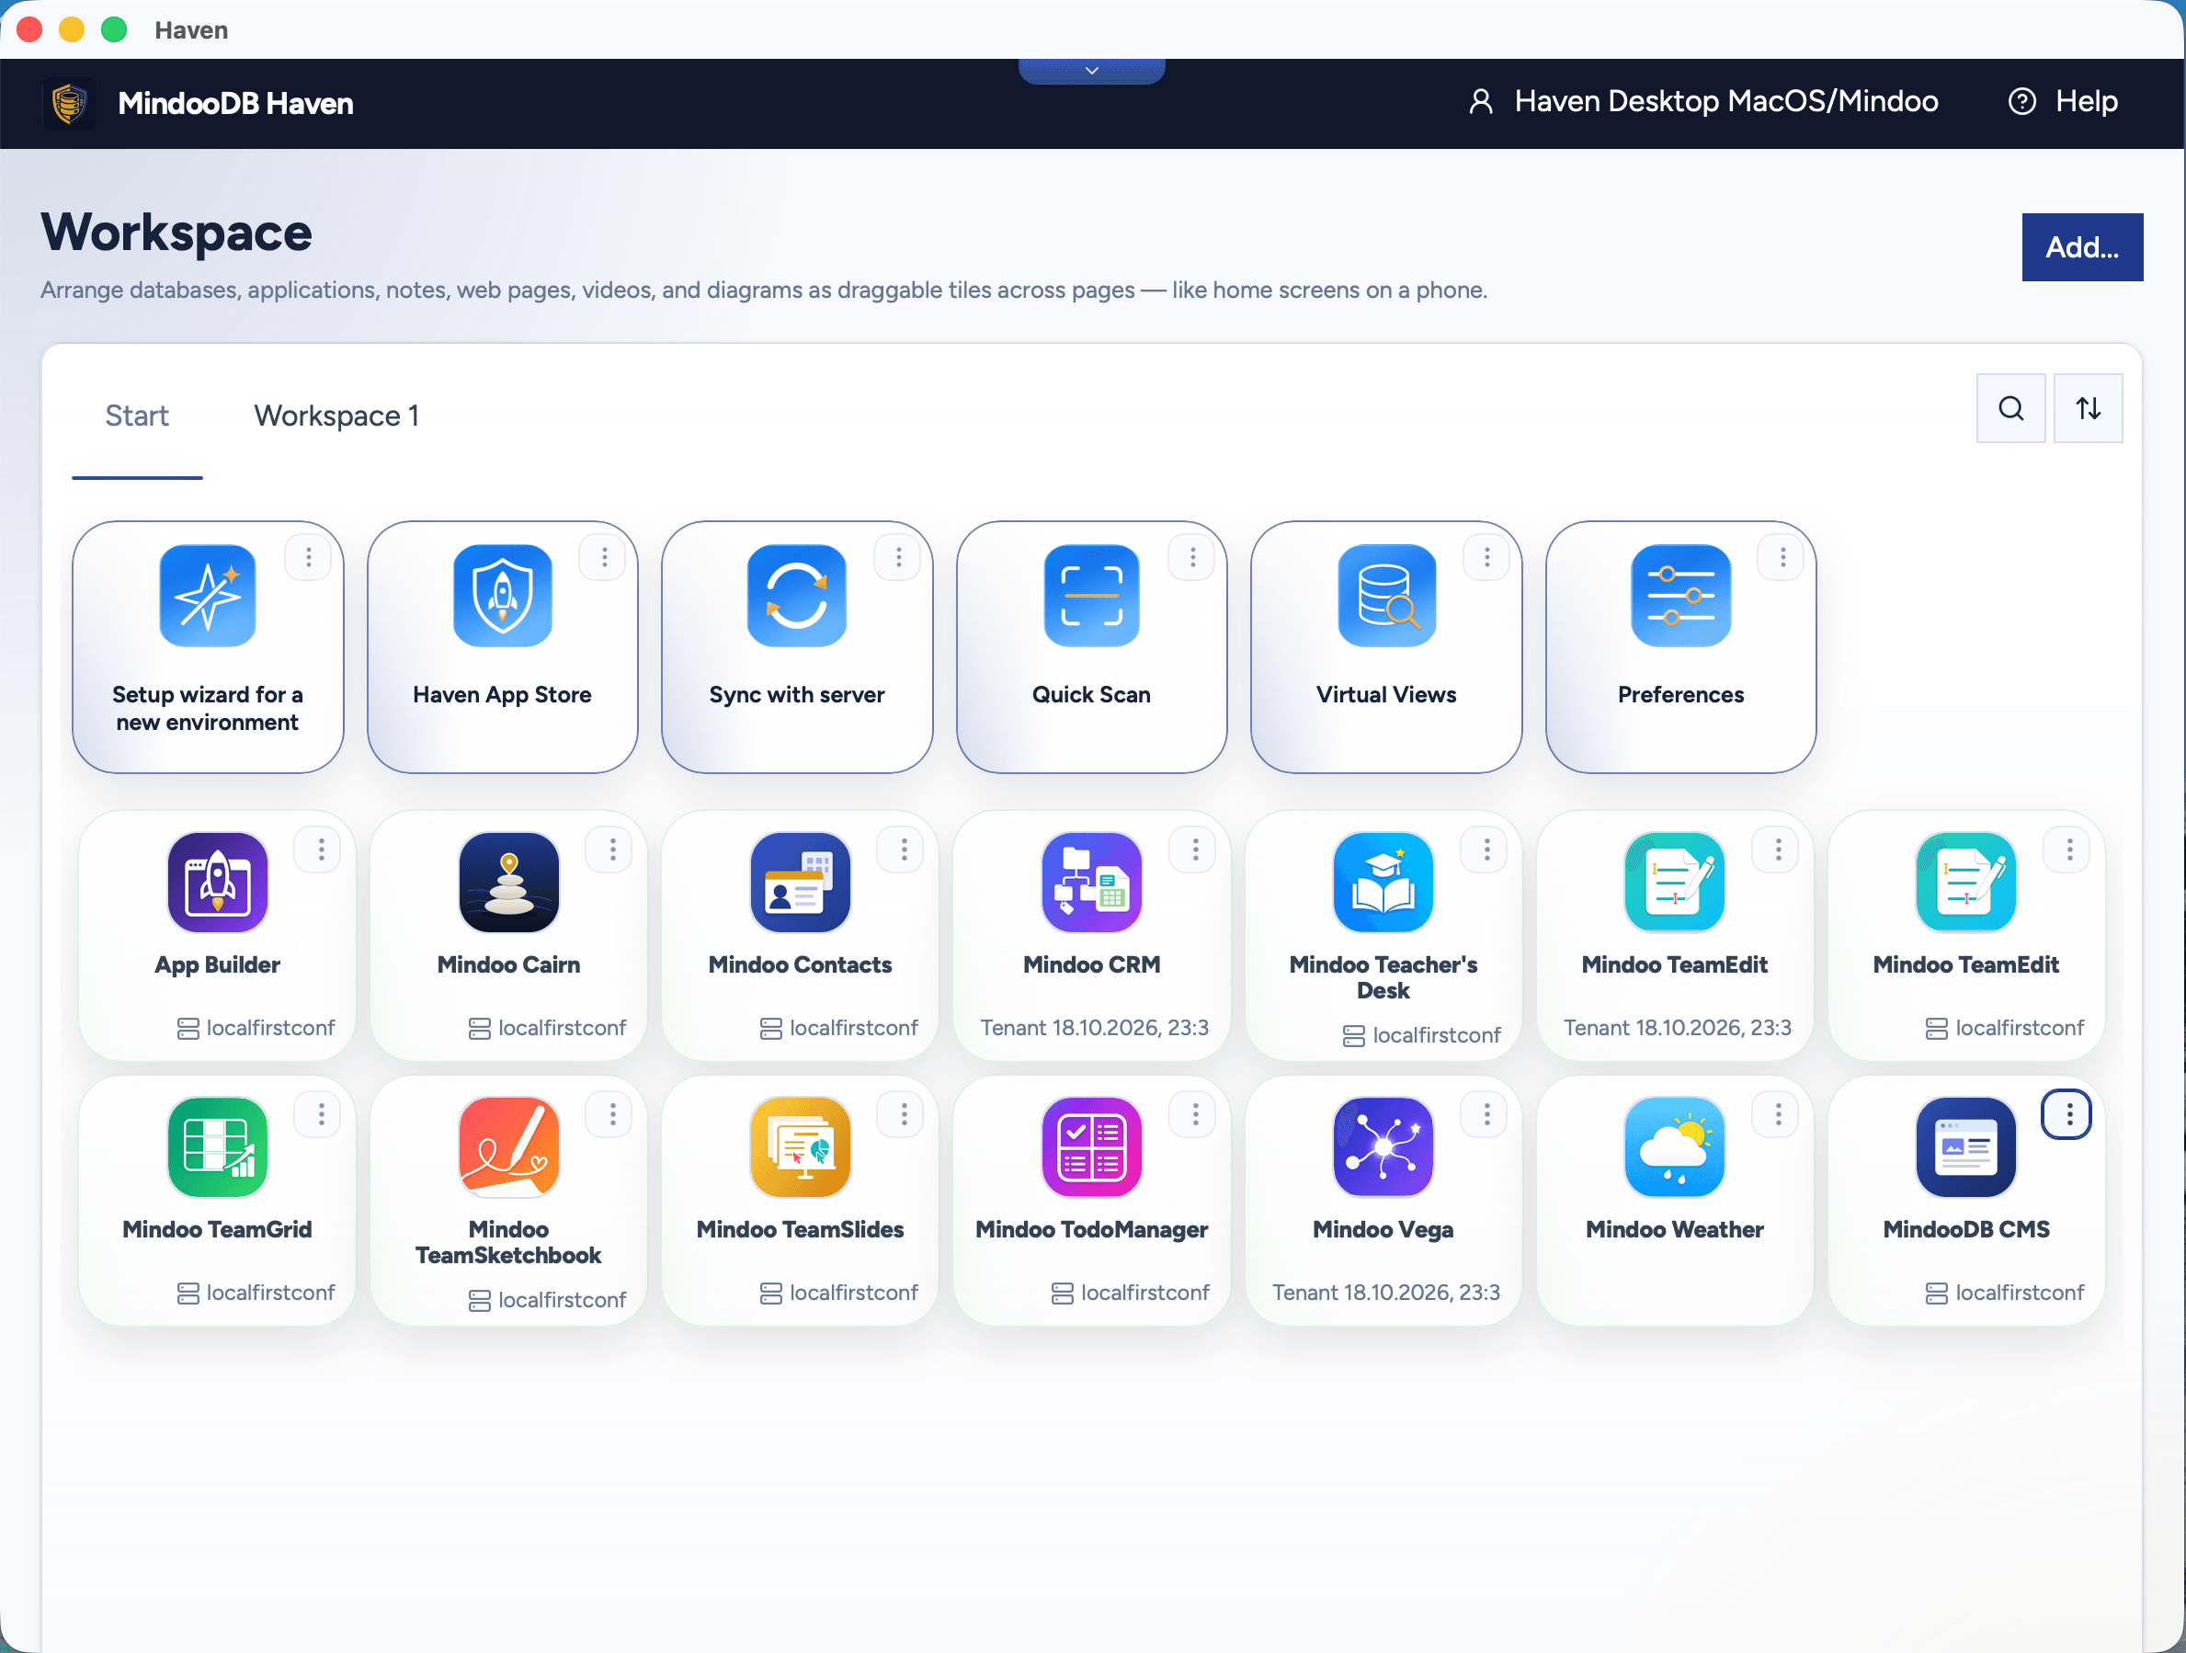The width and height of the screenshot is (2186, 1653).
Task: Open the three-dot menu on Preferences tile
Action: pos(1782,558)
